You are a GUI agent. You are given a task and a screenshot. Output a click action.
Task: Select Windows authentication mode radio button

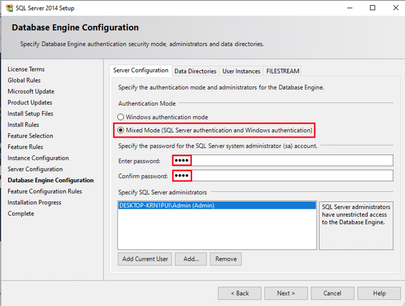121,117
